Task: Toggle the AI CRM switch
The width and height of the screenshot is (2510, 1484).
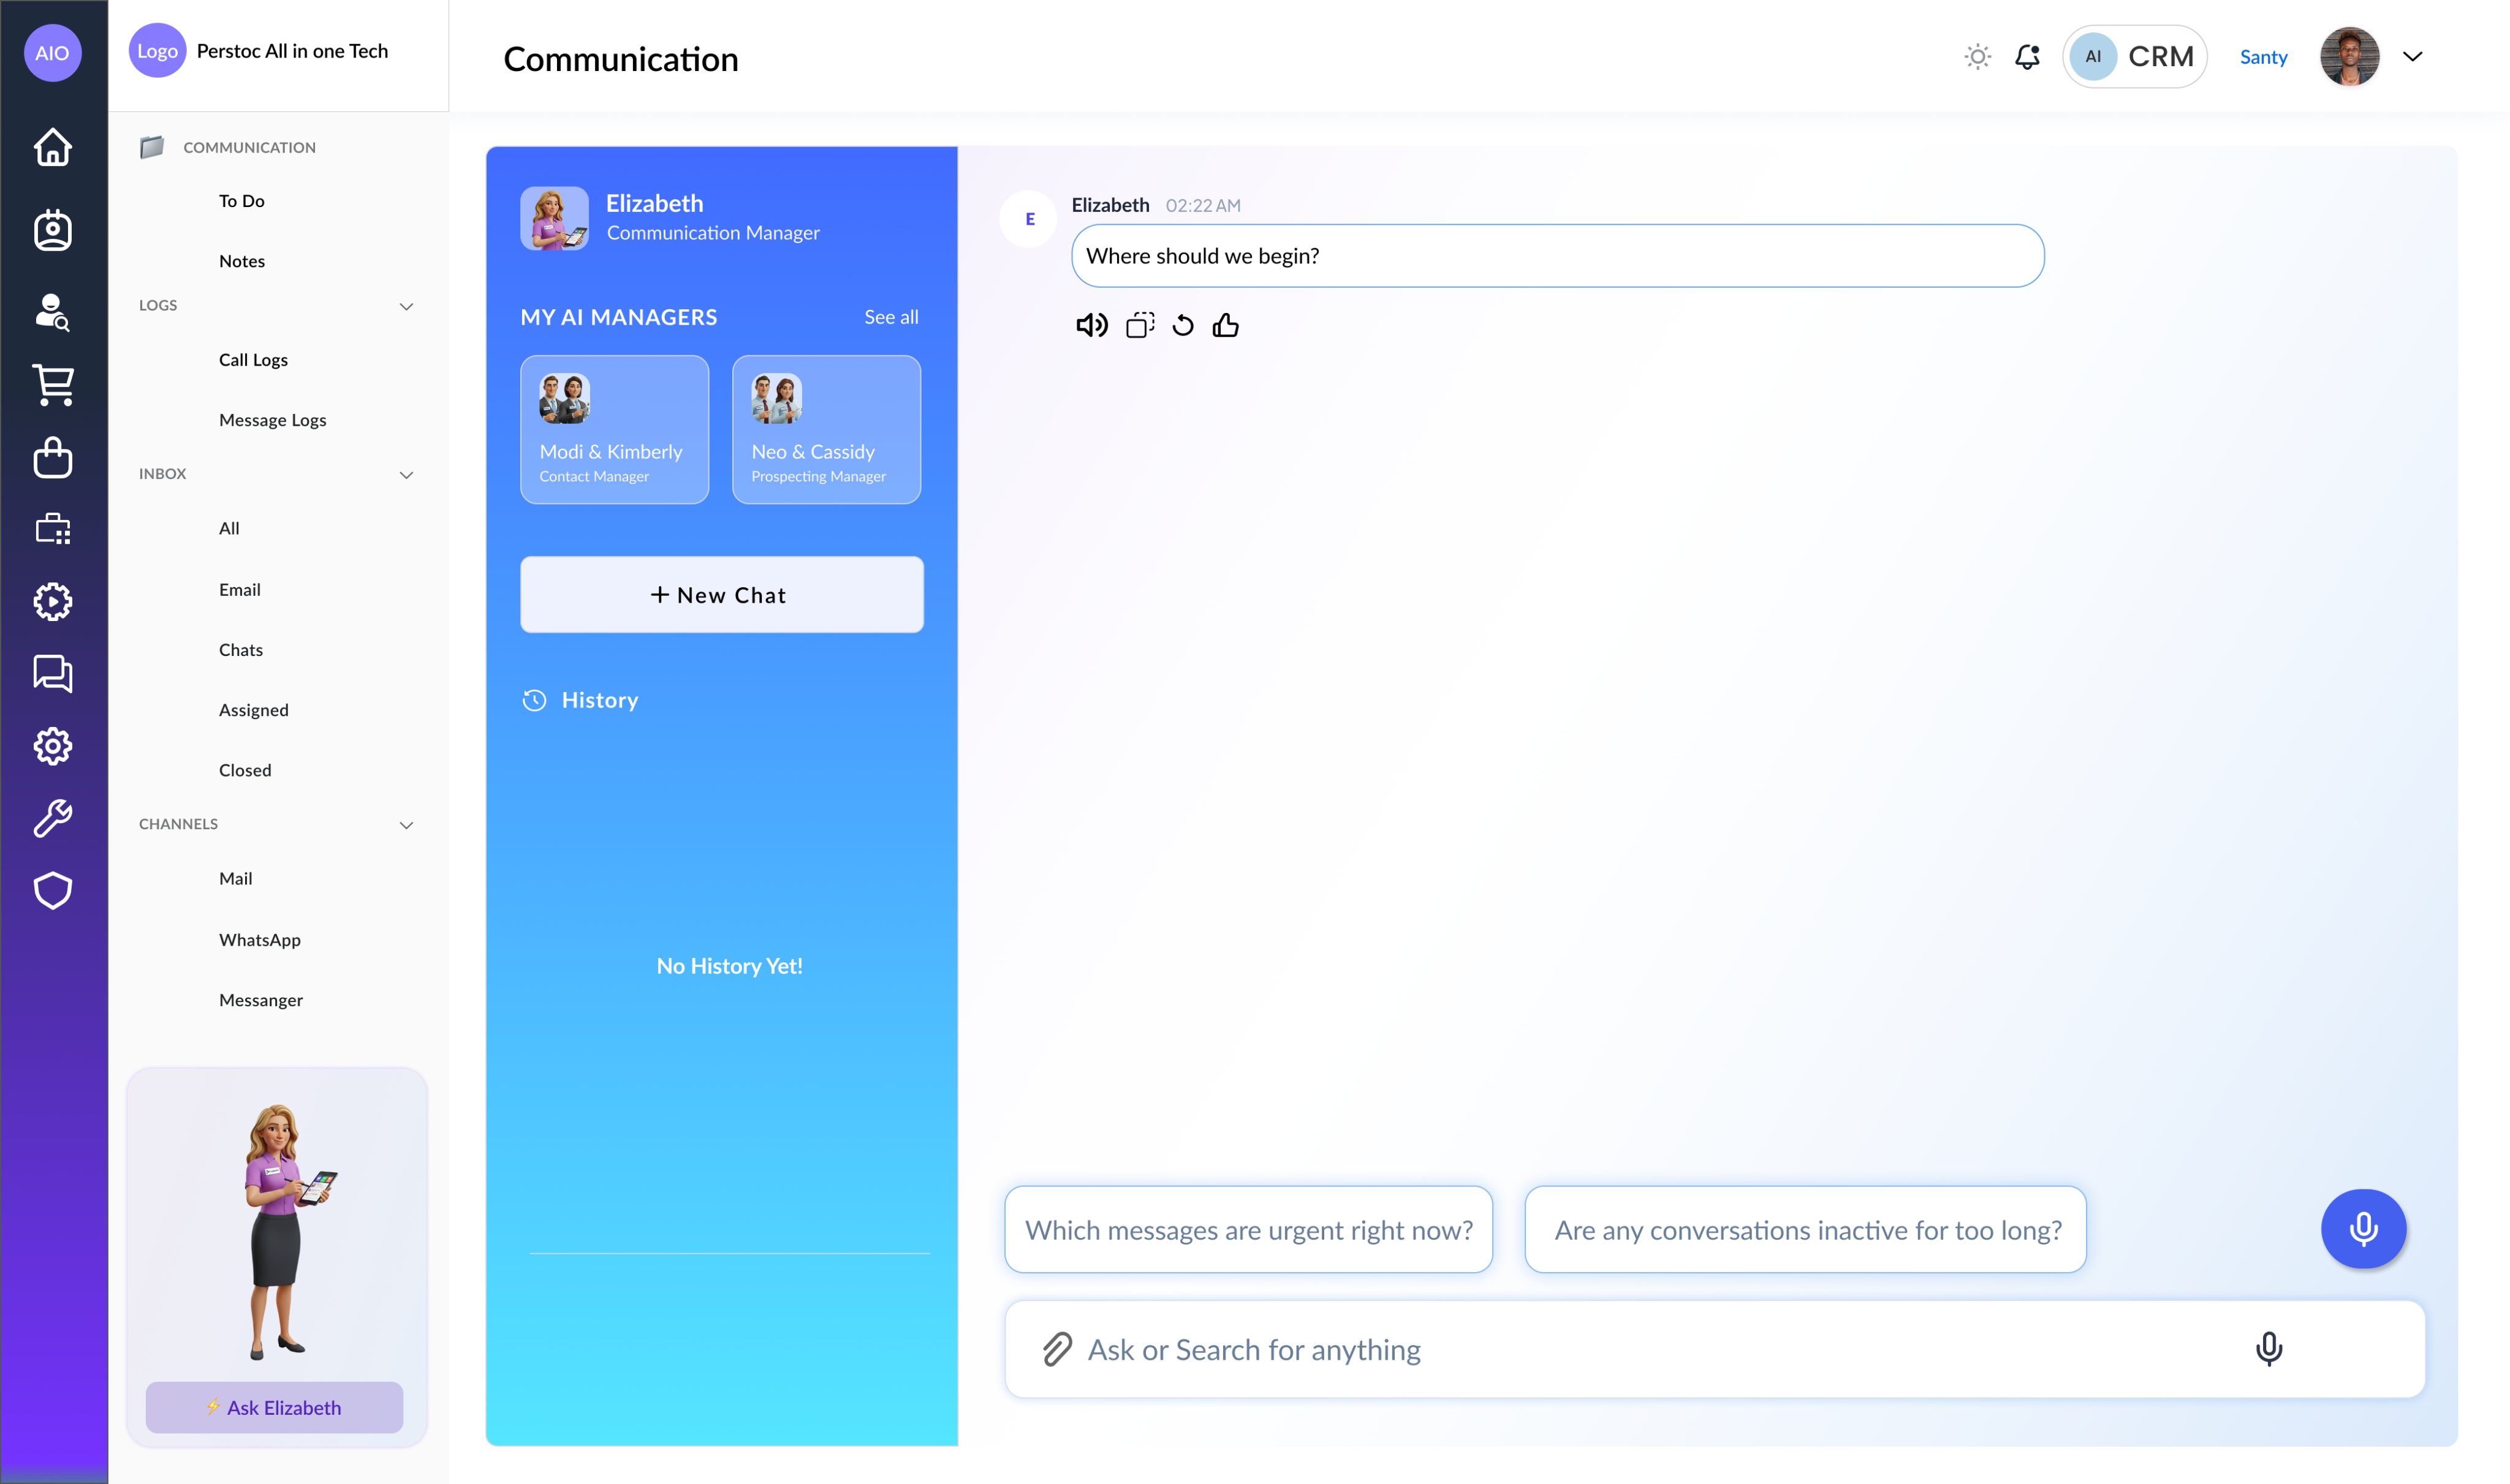Action: click(x=2134, y=57)
